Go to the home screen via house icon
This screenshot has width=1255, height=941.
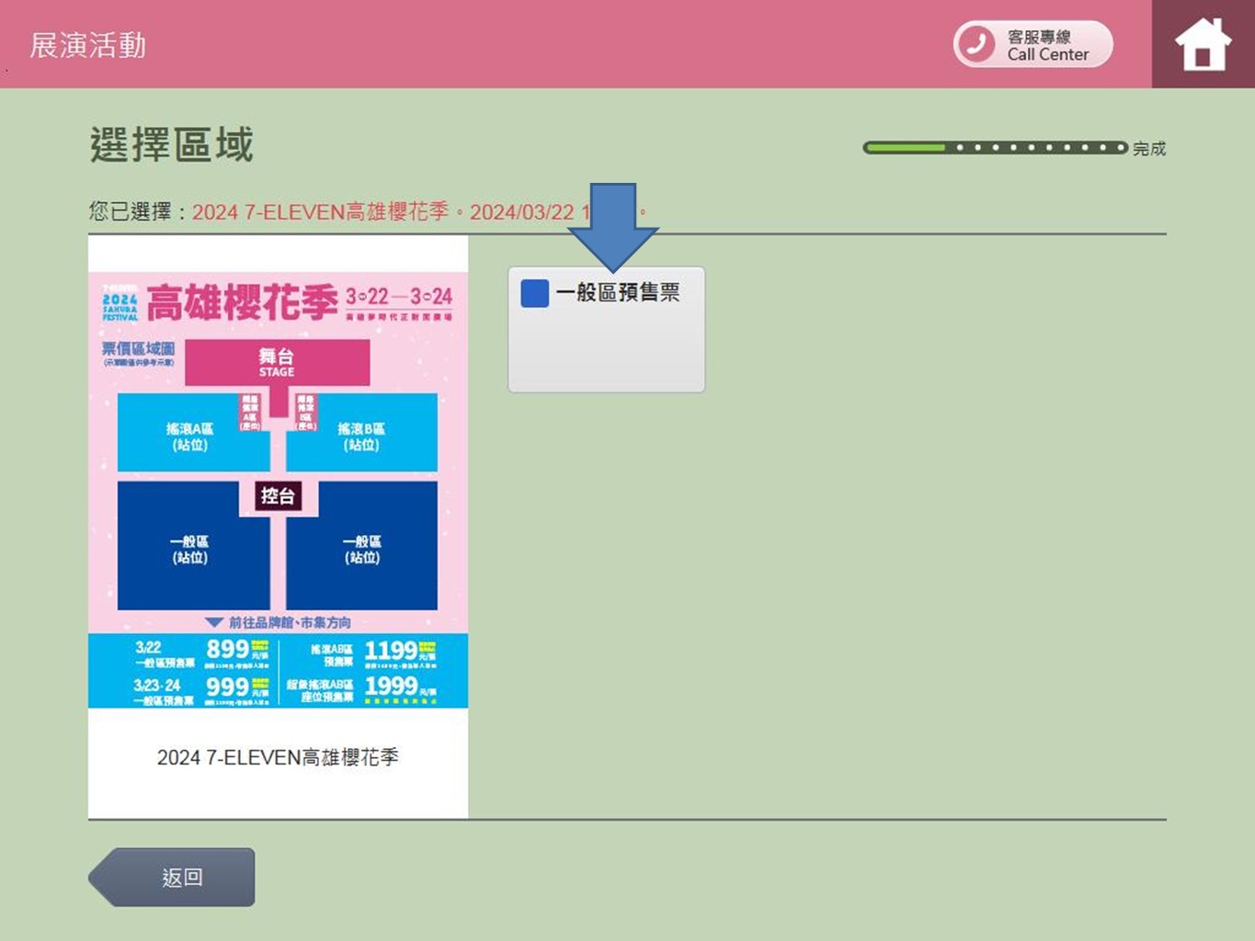point(1202,45)
